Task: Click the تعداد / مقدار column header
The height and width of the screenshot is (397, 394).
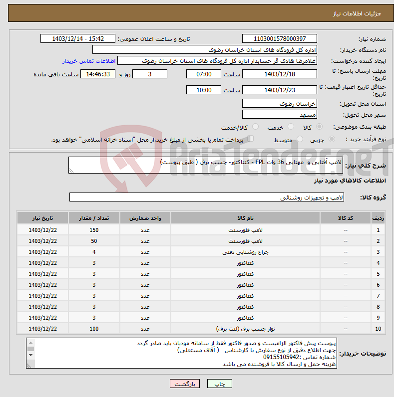Action: [x=94, y=218]
